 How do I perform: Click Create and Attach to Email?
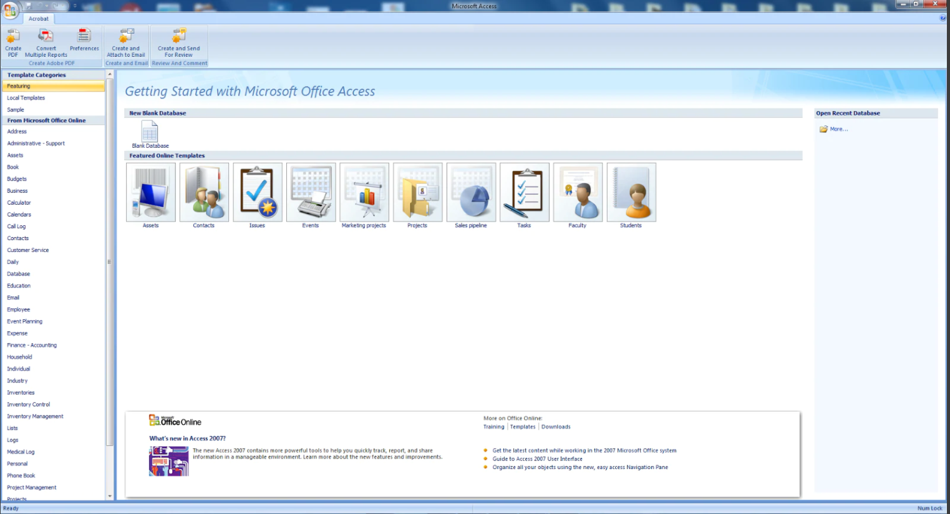pos(126,36)
